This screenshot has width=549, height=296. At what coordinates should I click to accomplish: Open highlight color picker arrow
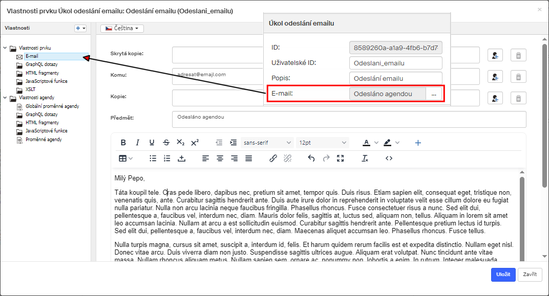tap(397, 143)
